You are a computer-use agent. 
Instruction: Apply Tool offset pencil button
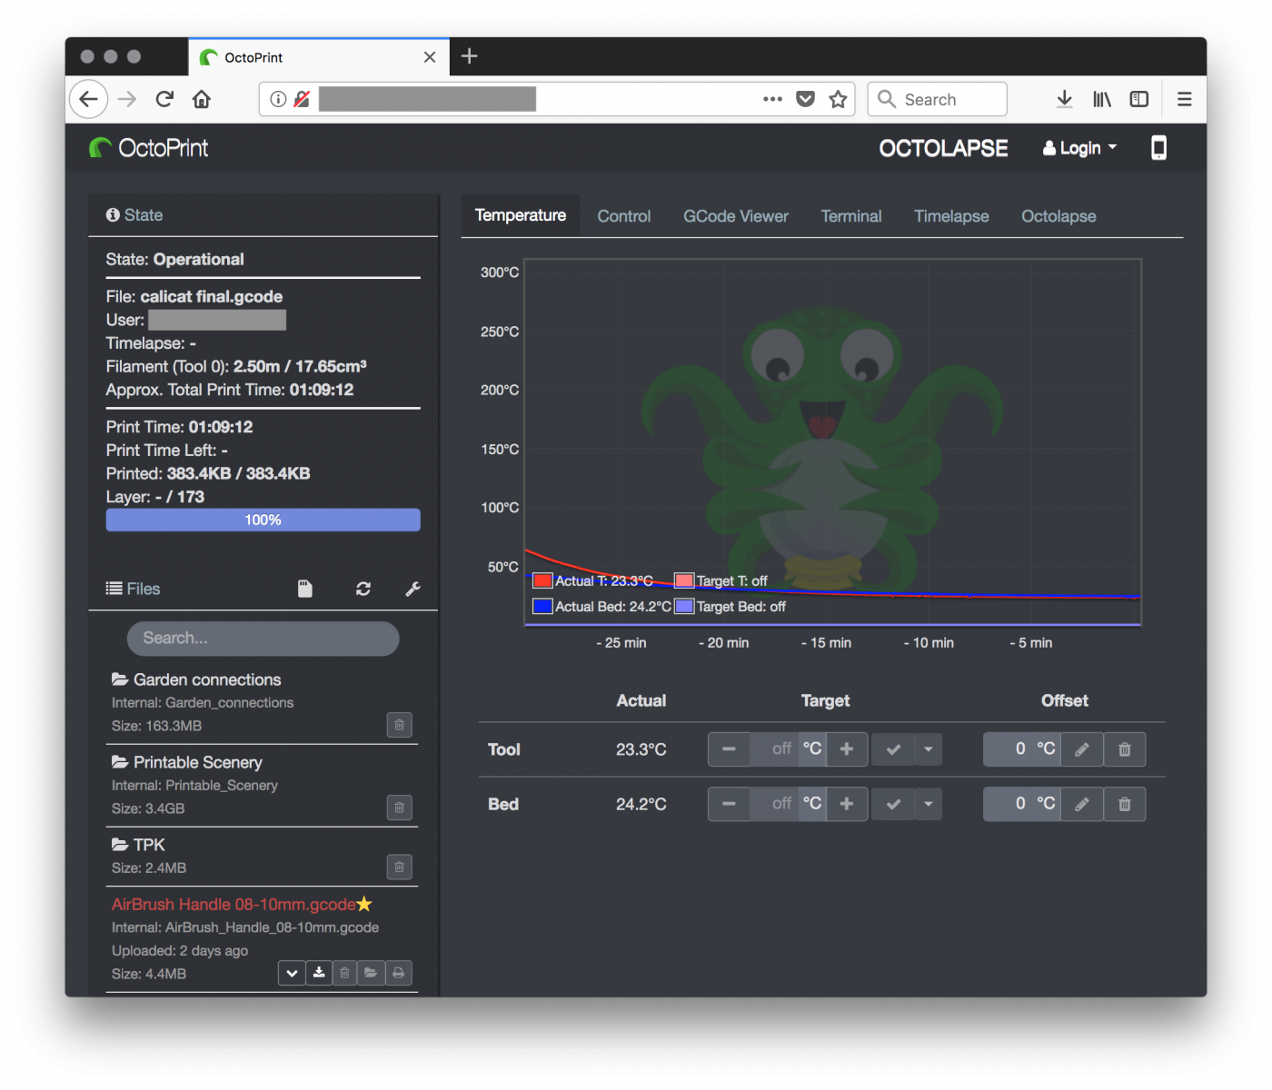click(x=1081, y=749)
